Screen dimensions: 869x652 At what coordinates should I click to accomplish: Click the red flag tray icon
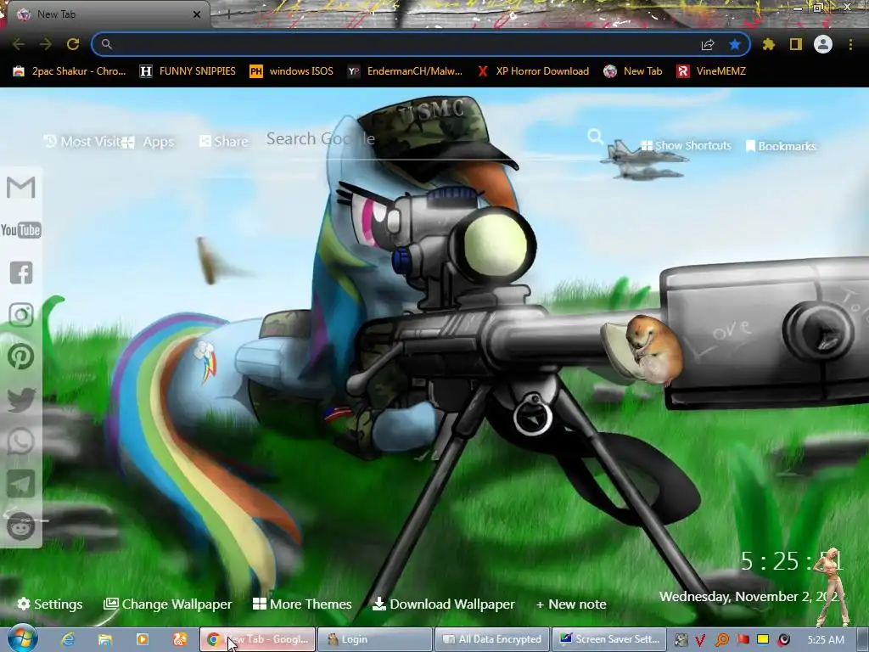point(743,640)
